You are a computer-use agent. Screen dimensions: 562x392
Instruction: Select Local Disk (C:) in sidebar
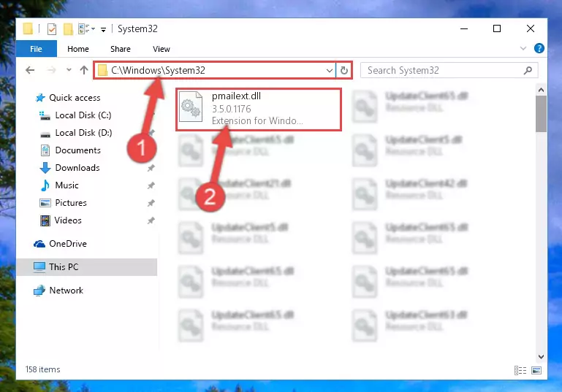(x=75, y=115)
